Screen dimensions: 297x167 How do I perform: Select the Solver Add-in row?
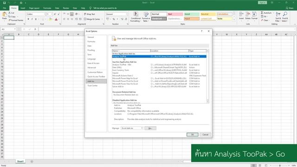point(159,87)
